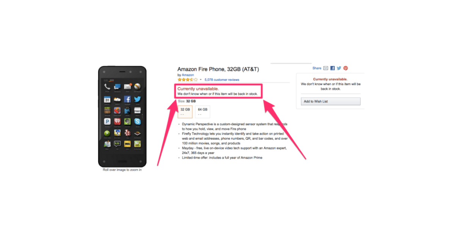The width and height of the screenshot is (455, 239).
Task: Share this product via the email envelope icon
Action: tap(326, 68)
